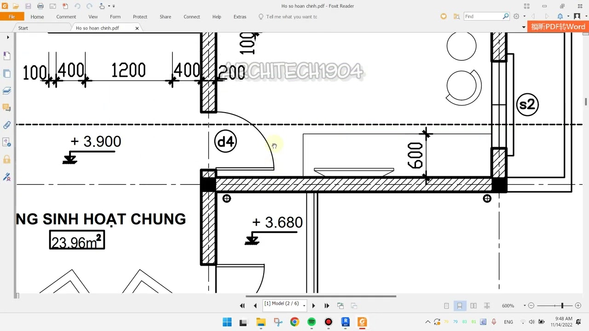The height and width of the screenshot is (331, 589).
Task: Click the Open file folder icon
Action: 16,6
